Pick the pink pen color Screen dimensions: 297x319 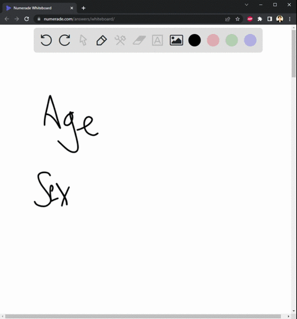coord(213,40)
